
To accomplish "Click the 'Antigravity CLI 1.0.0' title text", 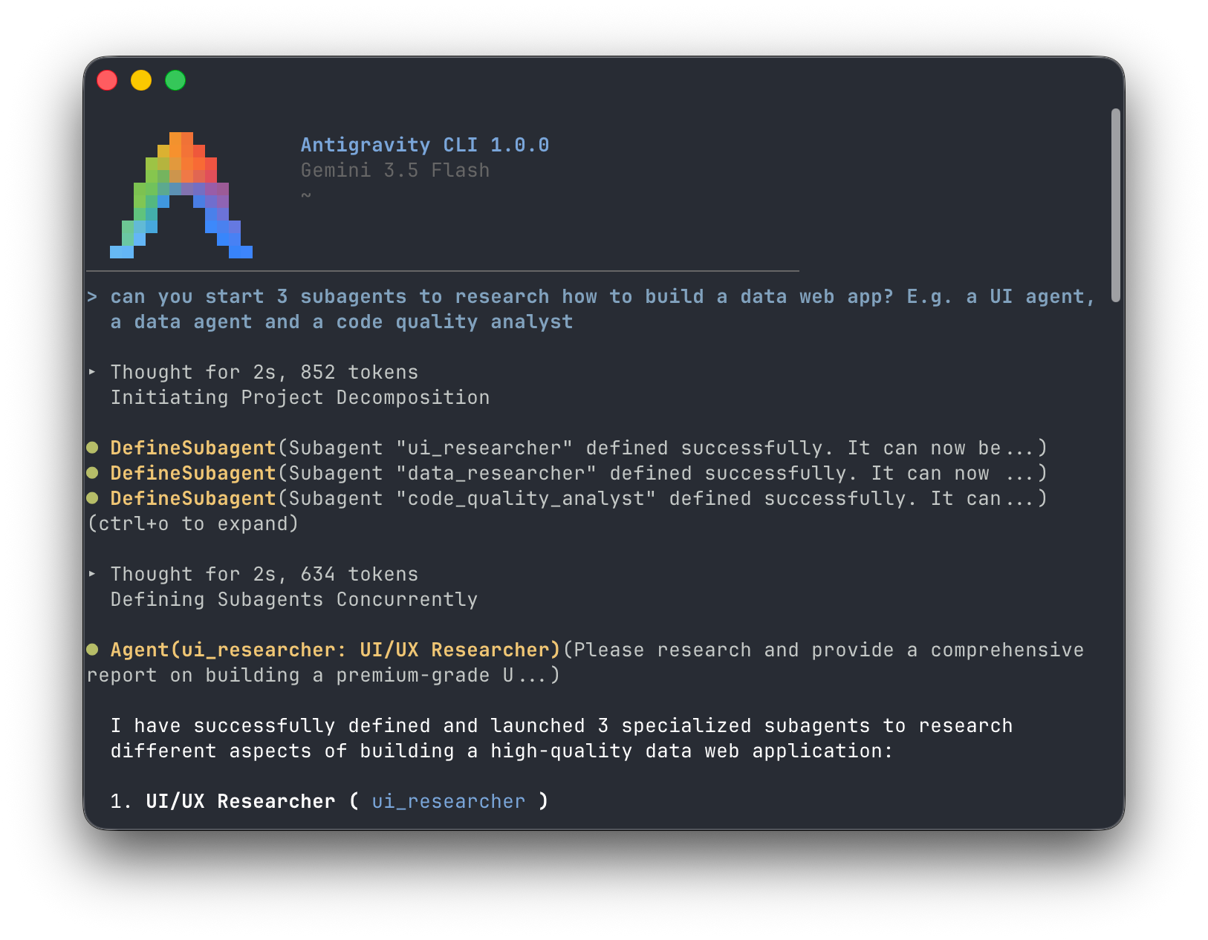I will 425,145.
